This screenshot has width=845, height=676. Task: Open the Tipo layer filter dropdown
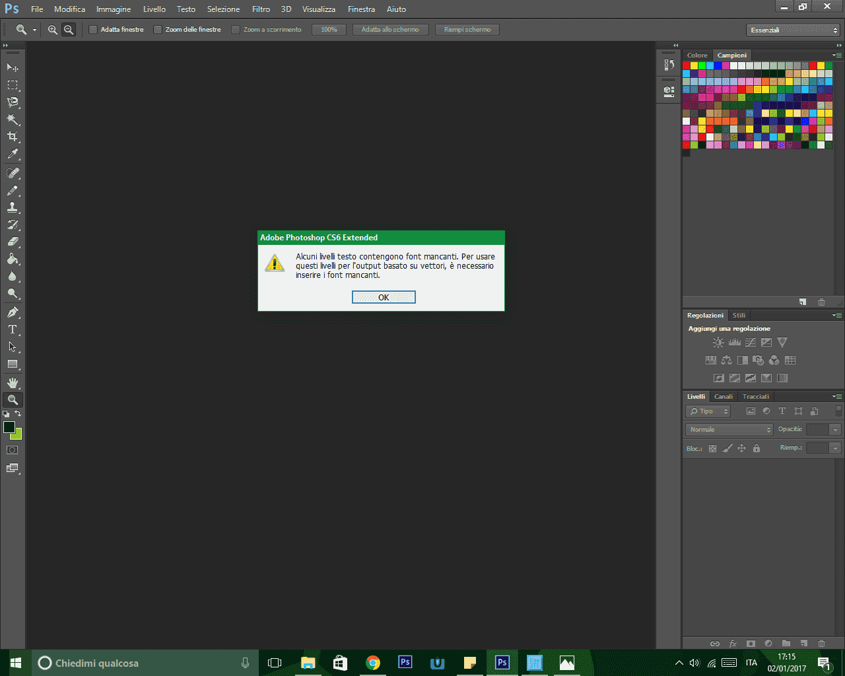tap(708, 411)
